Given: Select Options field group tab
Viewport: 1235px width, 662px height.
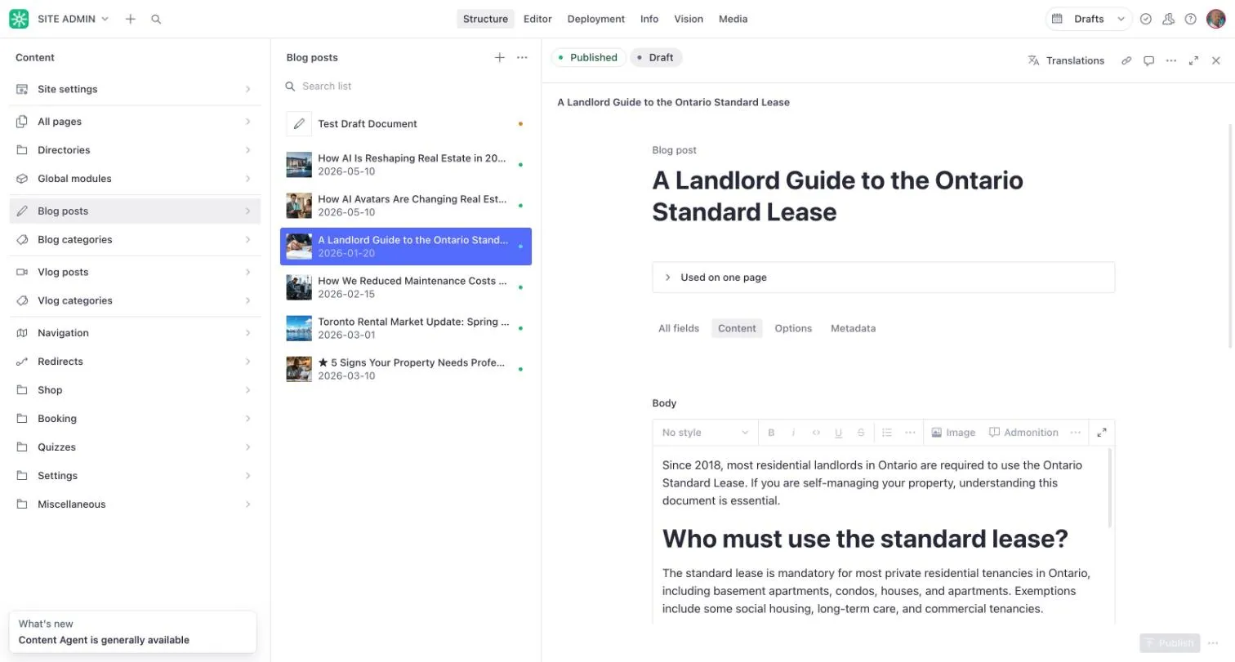Looking at the screenshot, I should coord(793,328).
